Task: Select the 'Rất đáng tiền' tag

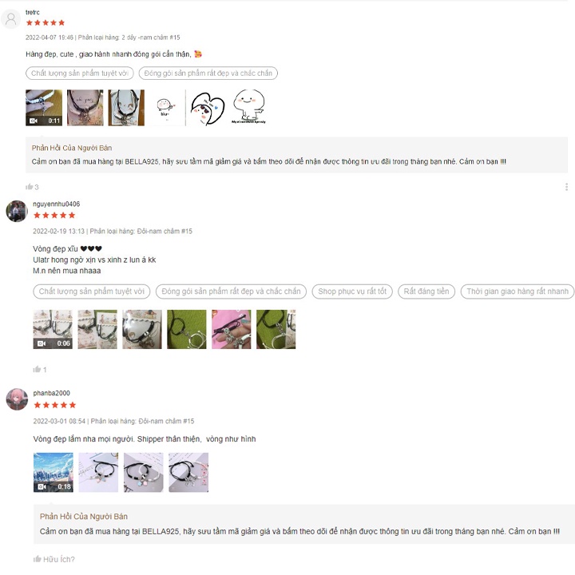Action: click(426, 291)
